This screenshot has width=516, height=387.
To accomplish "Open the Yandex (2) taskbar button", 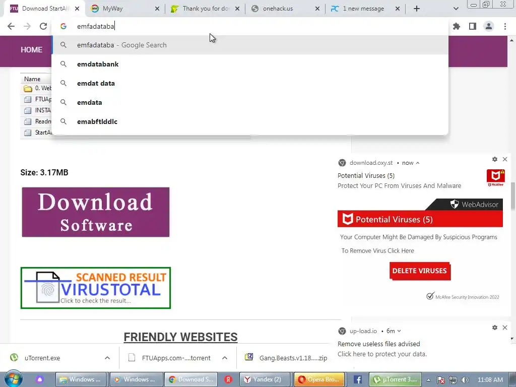I will click(x=266, y=379).
